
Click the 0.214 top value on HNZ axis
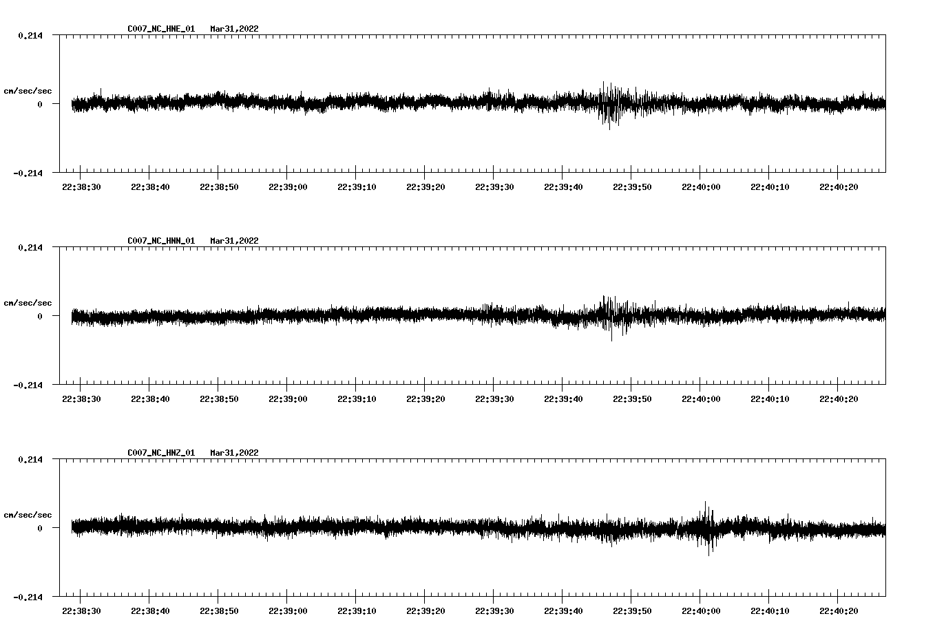coord(30,460)
